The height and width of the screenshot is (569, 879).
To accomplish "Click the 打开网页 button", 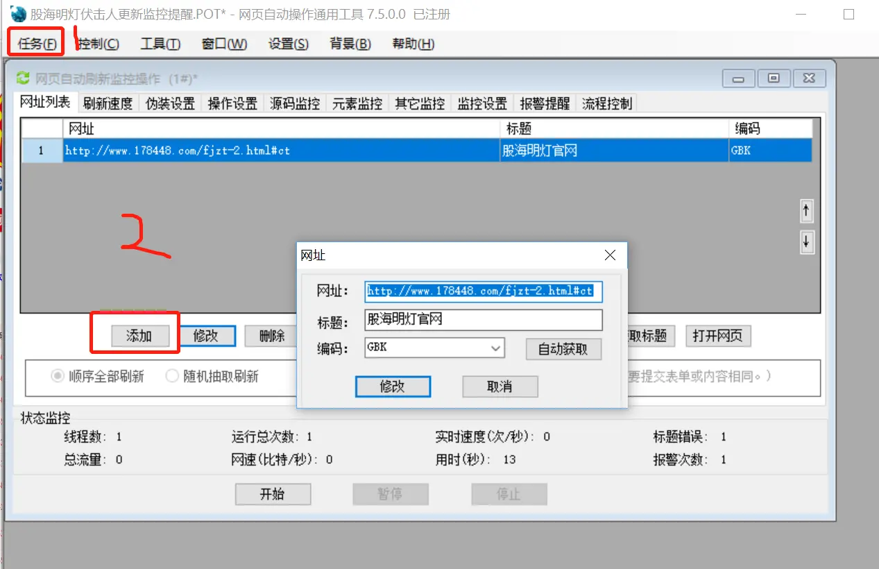I will tap(718, 336).
